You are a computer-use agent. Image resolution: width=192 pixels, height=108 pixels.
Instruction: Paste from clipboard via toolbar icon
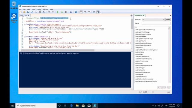(x=40, y=12)
